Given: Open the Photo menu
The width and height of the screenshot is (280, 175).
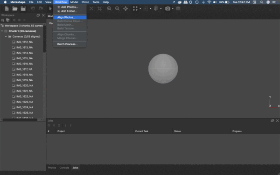Looking at the screenshot, I should [85, 2].
